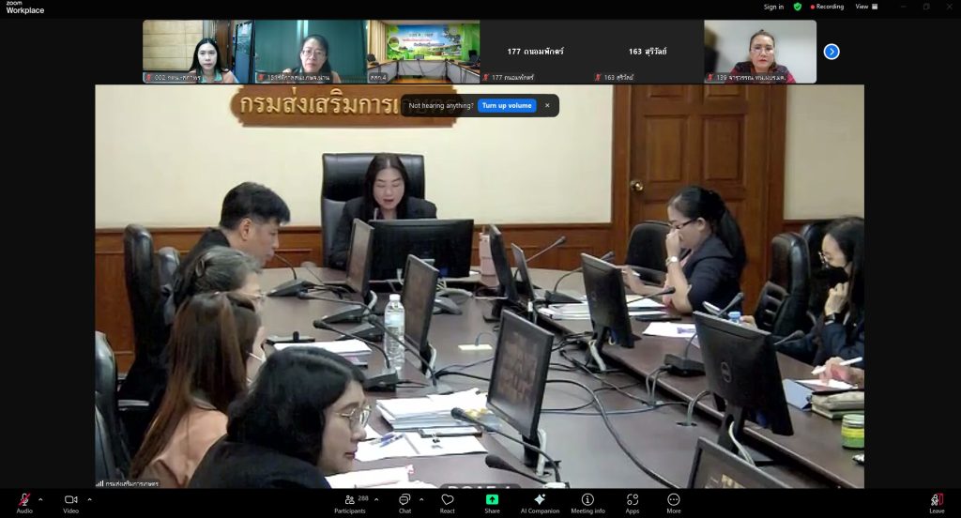Open the Participants panel
This screenshot has width=961, height=518.
348,500
